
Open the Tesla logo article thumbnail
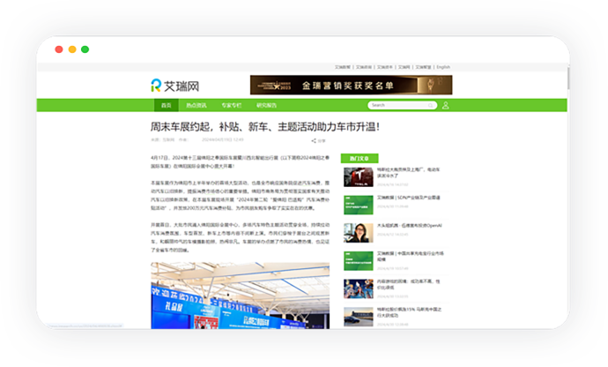pyautogui.click(x=359, y=177)
